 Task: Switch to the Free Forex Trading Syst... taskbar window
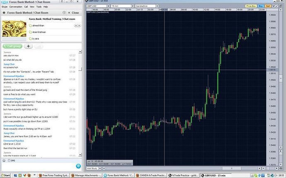coord(54,176)
